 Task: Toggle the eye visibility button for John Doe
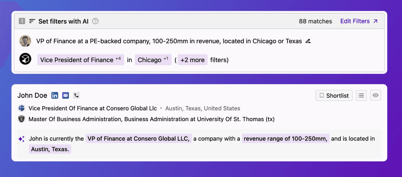pyautogui.click(x=375, y=96)
